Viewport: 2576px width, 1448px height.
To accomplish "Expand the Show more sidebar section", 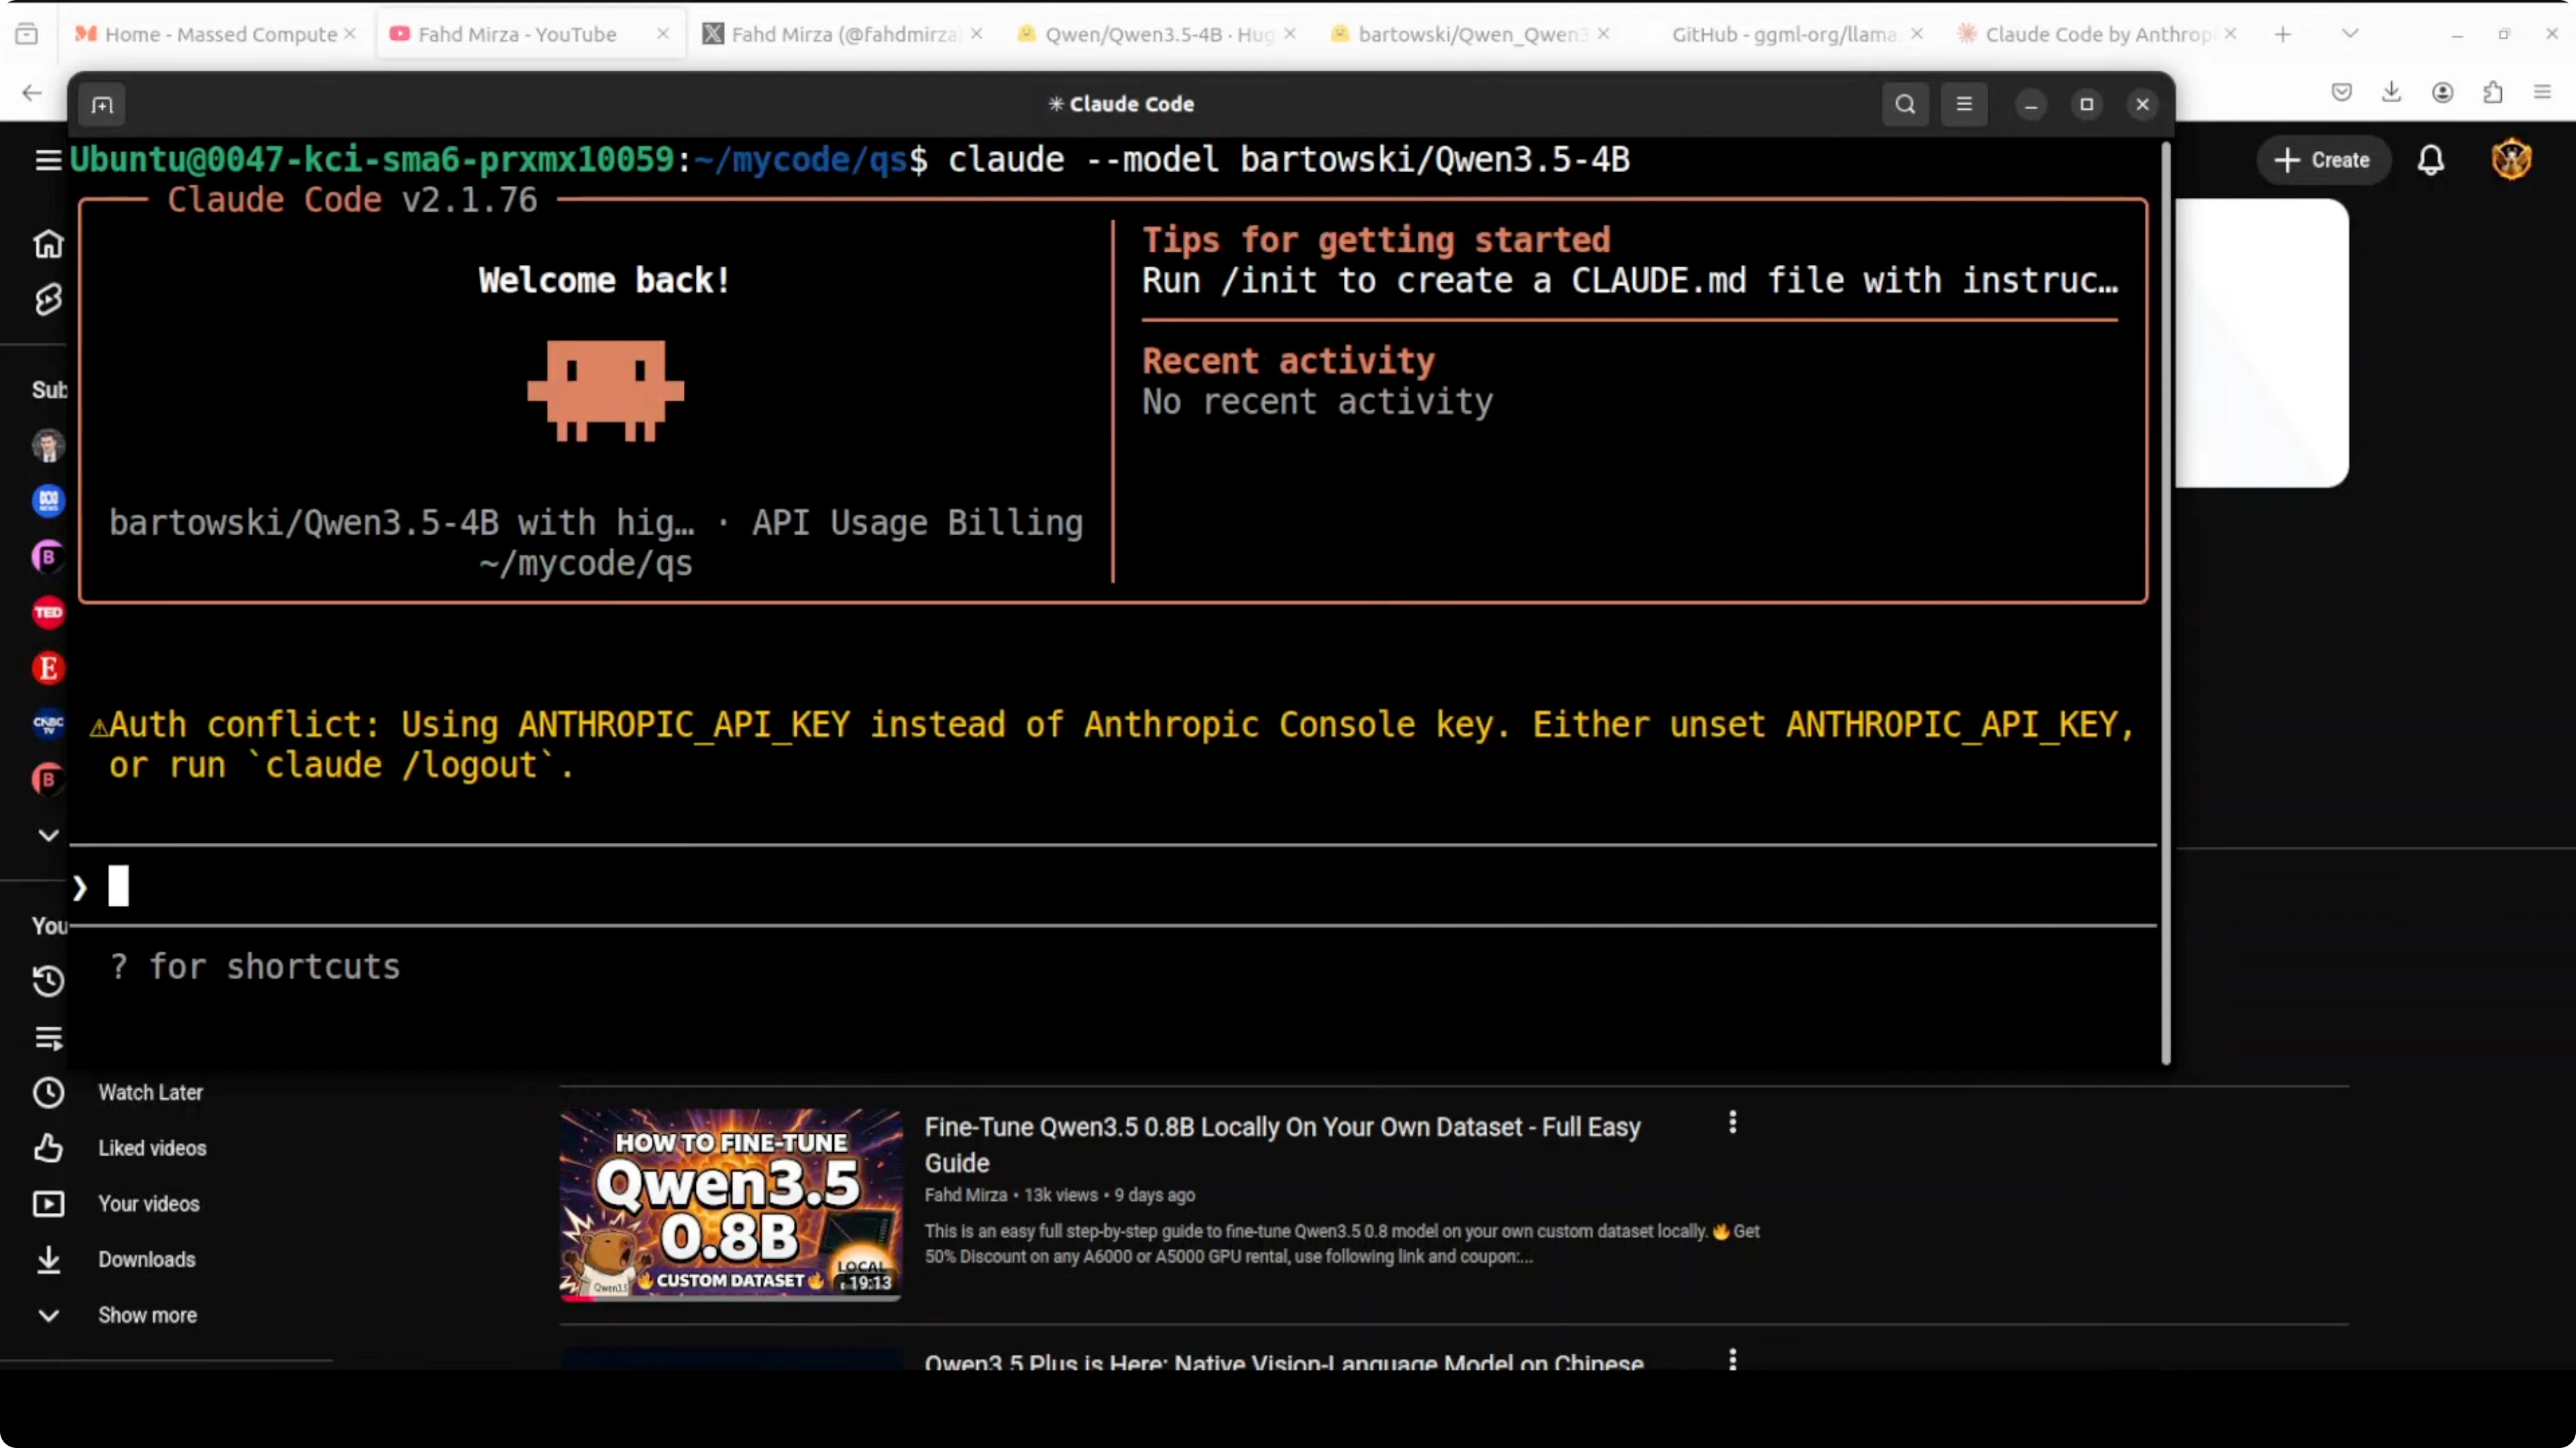I will (x=147, y=1315).
